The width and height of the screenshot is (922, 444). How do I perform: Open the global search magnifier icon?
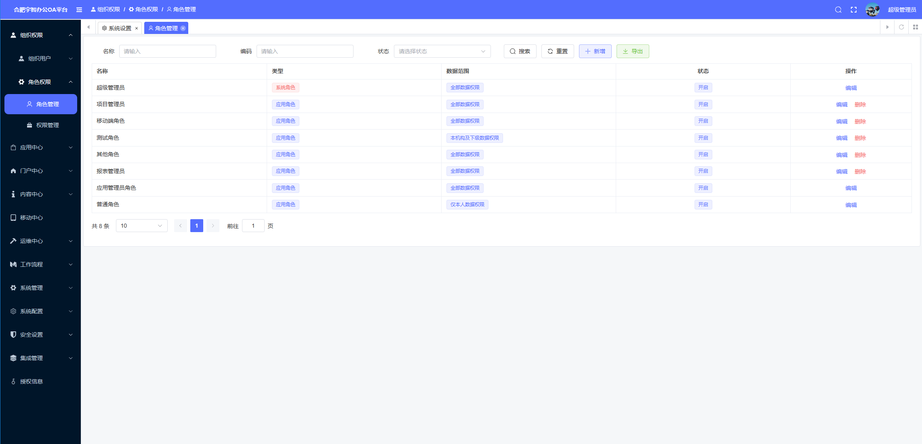[x=838, y=10]
